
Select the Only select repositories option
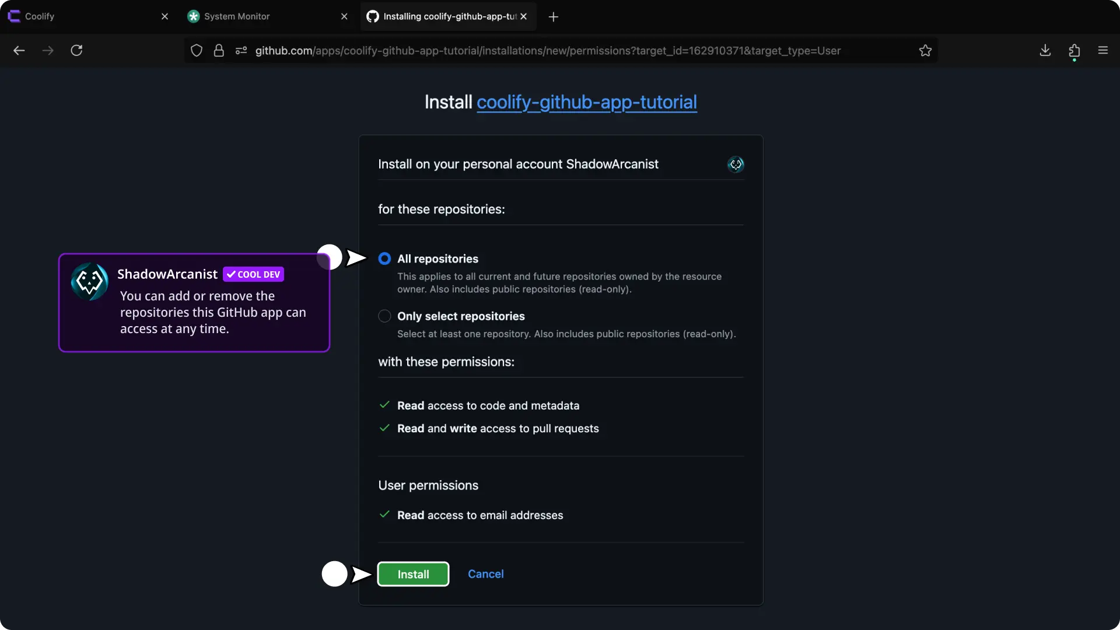(384, 316)
